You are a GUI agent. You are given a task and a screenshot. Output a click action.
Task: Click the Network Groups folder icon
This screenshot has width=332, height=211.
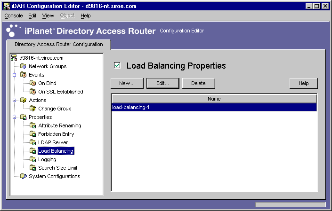[23, 66]
